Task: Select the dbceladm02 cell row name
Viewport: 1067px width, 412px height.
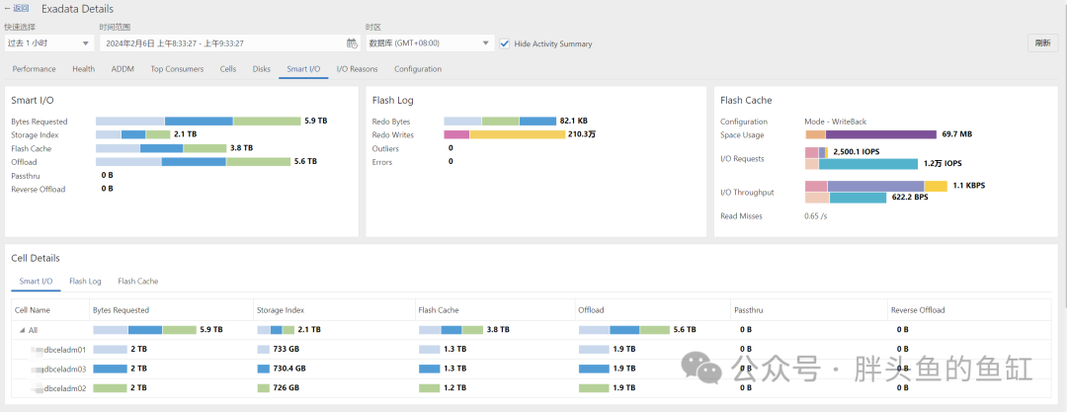Action: tap(64, 387)
